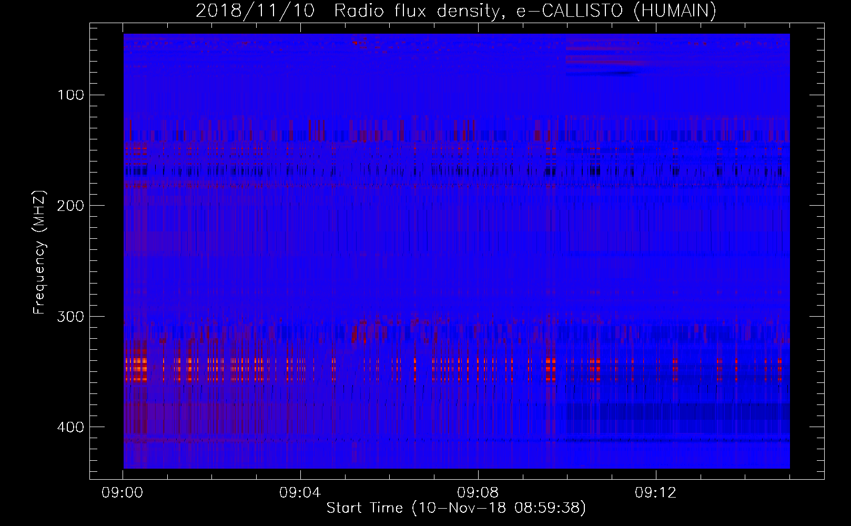Click the plot title 'Radio flux density, e-CALLISTO (HUMAIN)'
851x526 pixels.
(525, 11)
